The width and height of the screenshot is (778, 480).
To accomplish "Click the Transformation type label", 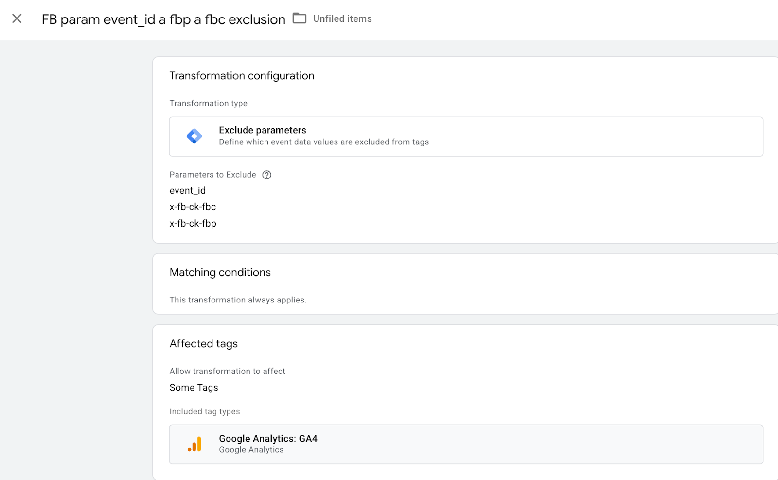I will tap(208, 104).
